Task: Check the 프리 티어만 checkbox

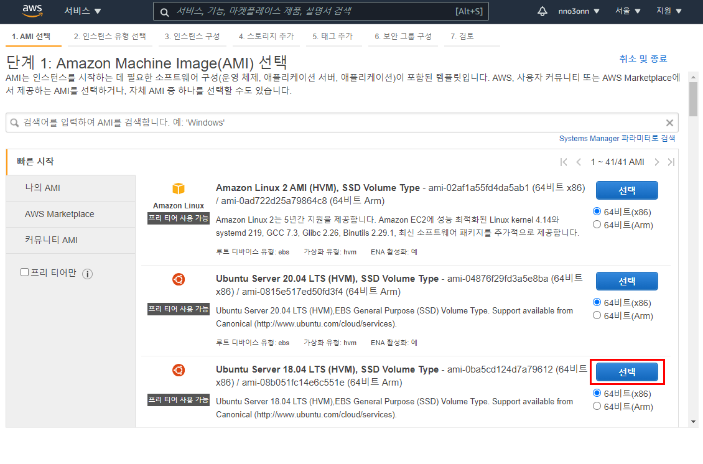Action: pyautogui.click(x=25, y=272)
